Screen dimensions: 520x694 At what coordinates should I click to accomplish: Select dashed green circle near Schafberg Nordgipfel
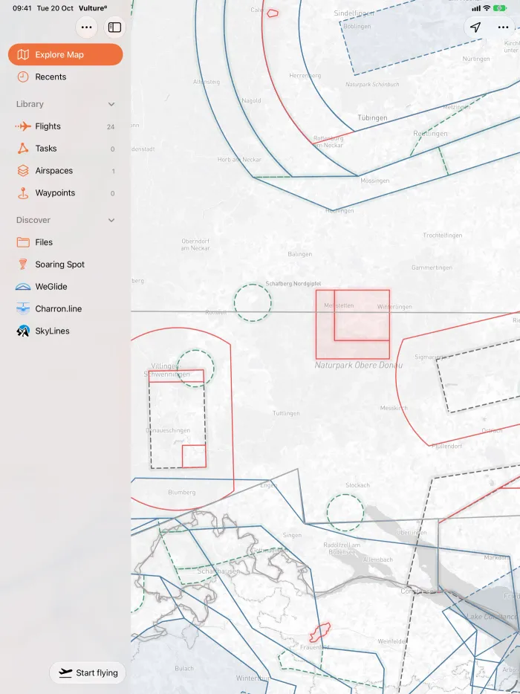pyautogui.click(x=253, y=302)
